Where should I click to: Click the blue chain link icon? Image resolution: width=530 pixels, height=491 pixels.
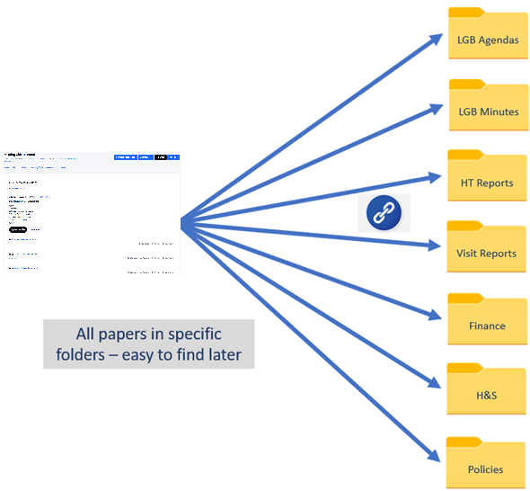(384, 213)
